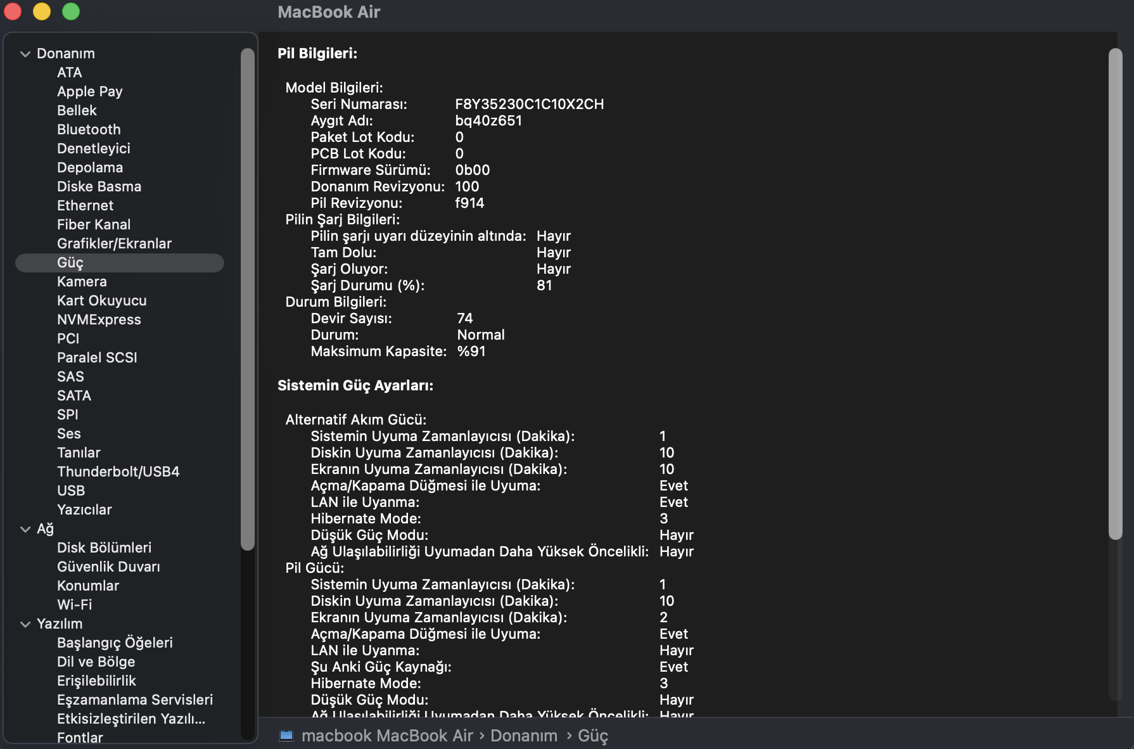Select SAS in the sidebar
This screenshot has width=1134, height=749.
click(70, 377)
